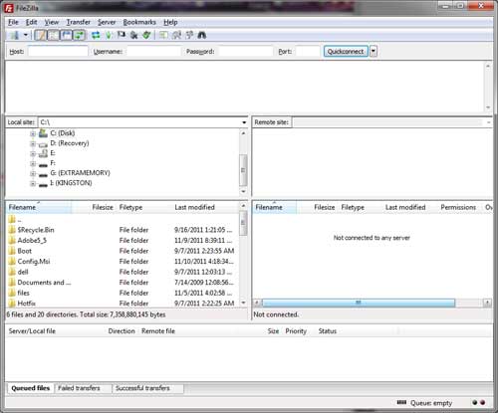This screenshot has width=498, height=413.
Task: Select the 'Documents and ...' folder icon
Action: [x=12, y=283]
